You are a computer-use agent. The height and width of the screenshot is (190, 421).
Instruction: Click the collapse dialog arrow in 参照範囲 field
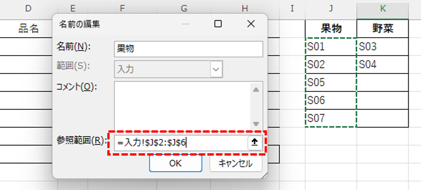click(x=255, y=143)
